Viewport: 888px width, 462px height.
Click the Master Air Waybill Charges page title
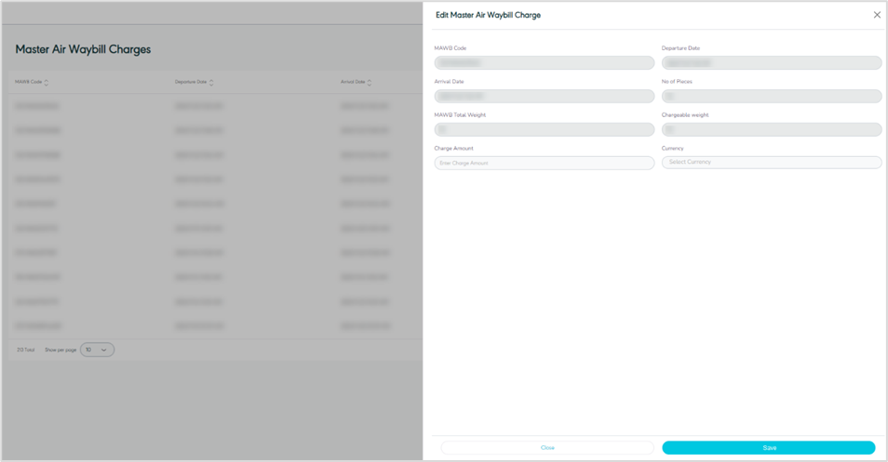click(x=83, y=49)
